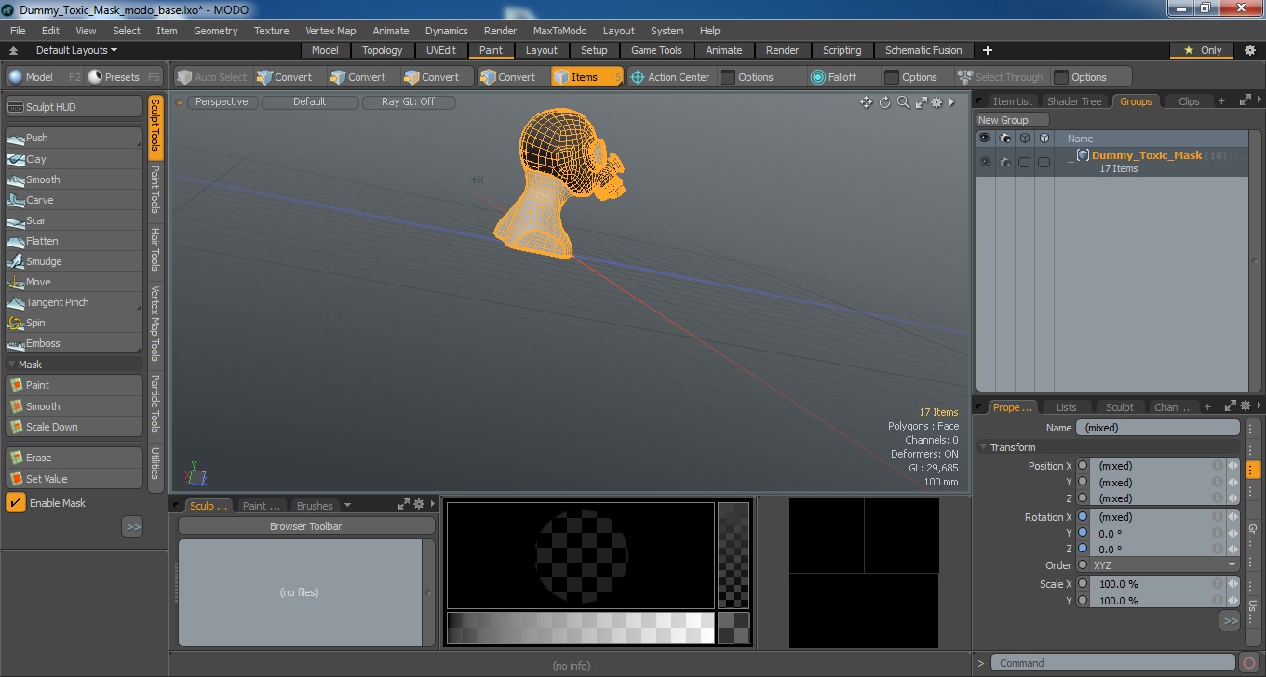
Task: Toggle the second box checkbox in Dummy_Toxic_Mask row
Action: [x=1044, y=162]
